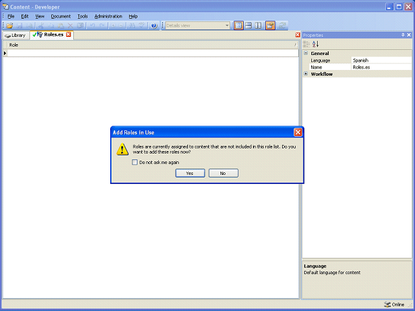This screenshot has height=311, width=415.
Task: Click the refresh/synchronize toolbar icon
Action: coord(282,26)
